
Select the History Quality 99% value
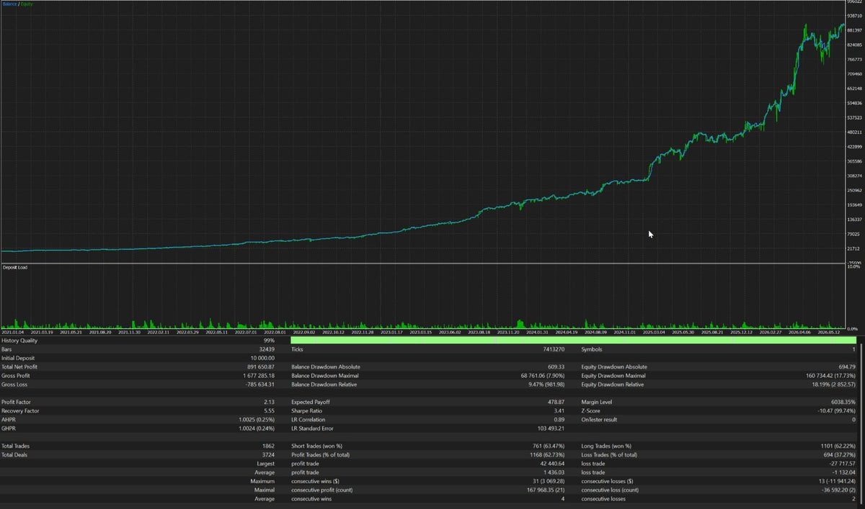click(x=269, y=341)
